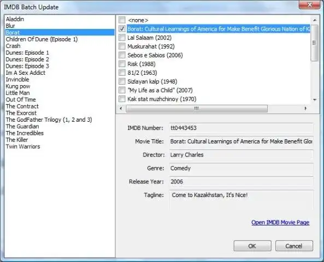Click the Cancel button

pos(294,246)
